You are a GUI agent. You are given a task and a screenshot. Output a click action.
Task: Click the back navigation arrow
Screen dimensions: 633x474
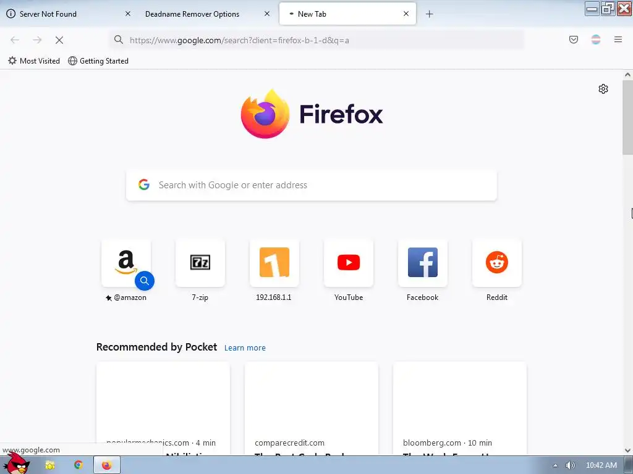(x=15, y=40)
